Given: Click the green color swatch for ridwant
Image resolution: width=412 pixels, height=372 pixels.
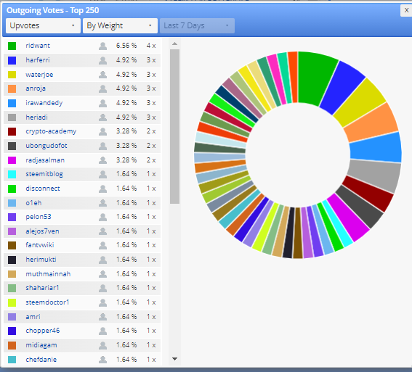Looking at the screenshot, I should click(x=12, y=46).
